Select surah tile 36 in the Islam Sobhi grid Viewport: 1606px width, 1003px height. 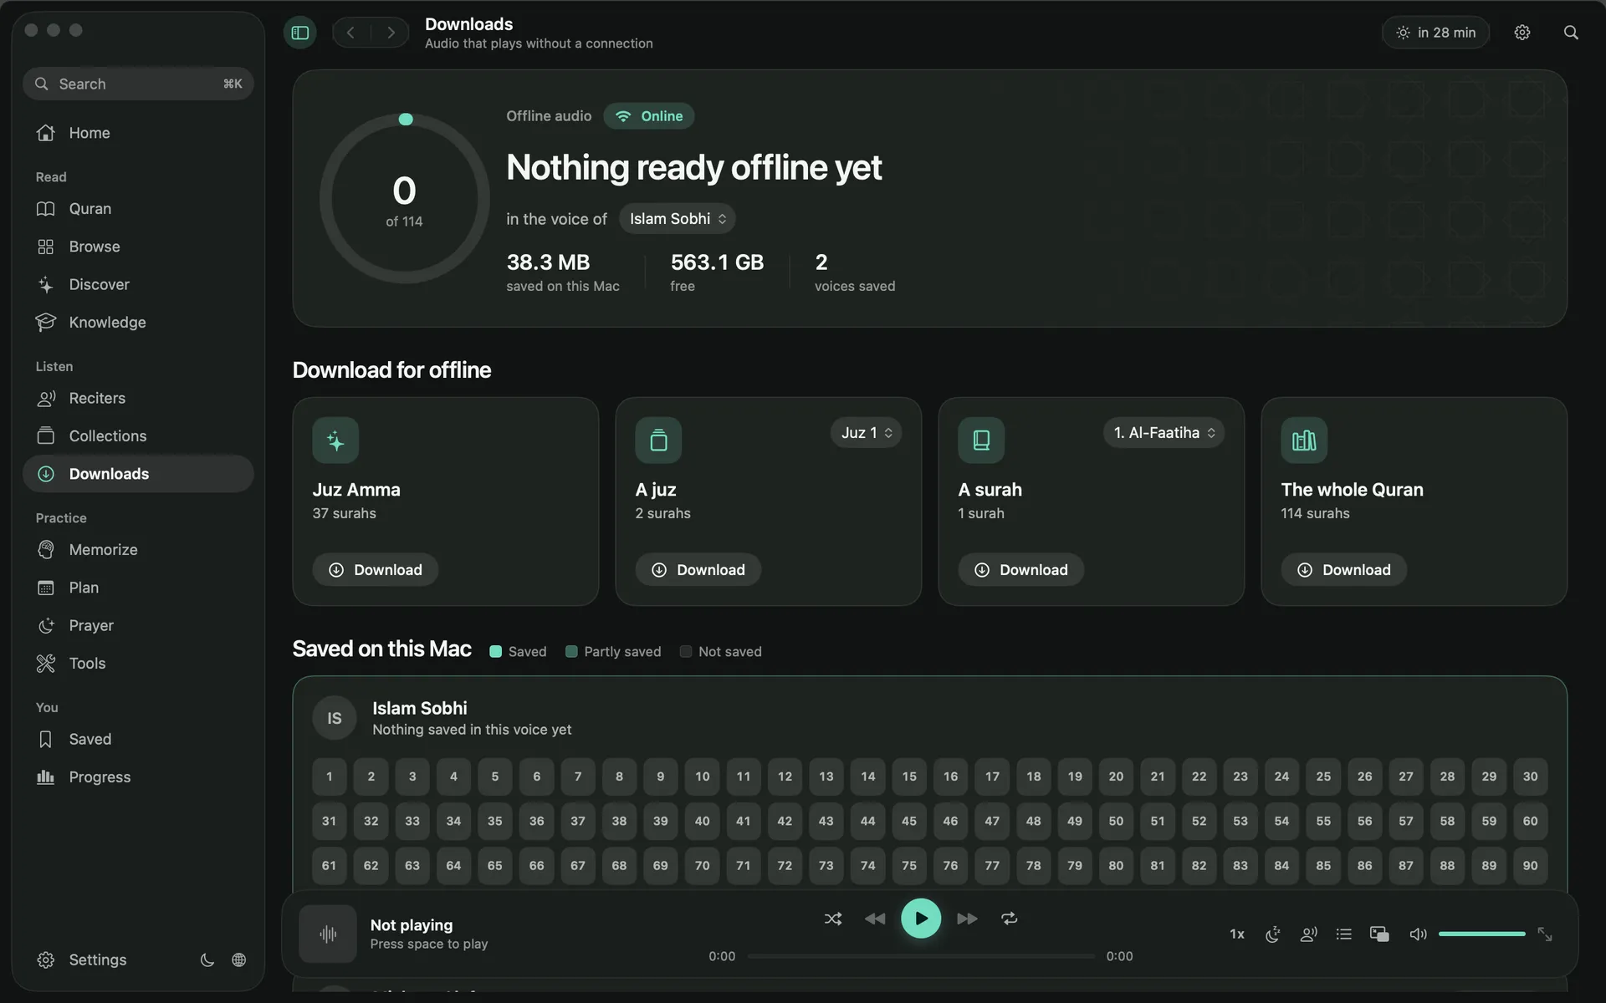[536, 821]
